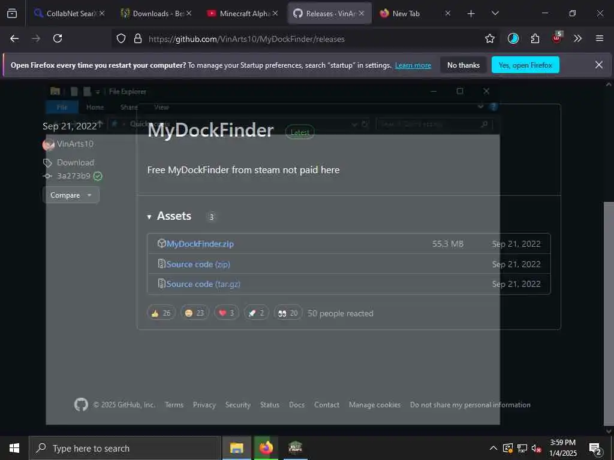Viewport: 614px width, 460px height.
Task: Click Do not share my personal information
Action: (x=470, y=404)
